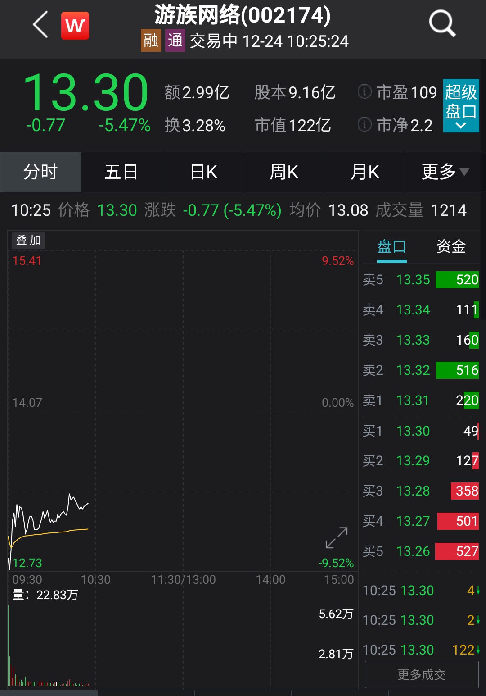This screenshot has height=696, width=486.
Task: Tap the 12.73 lower price axis label
Action: point(27,563)
